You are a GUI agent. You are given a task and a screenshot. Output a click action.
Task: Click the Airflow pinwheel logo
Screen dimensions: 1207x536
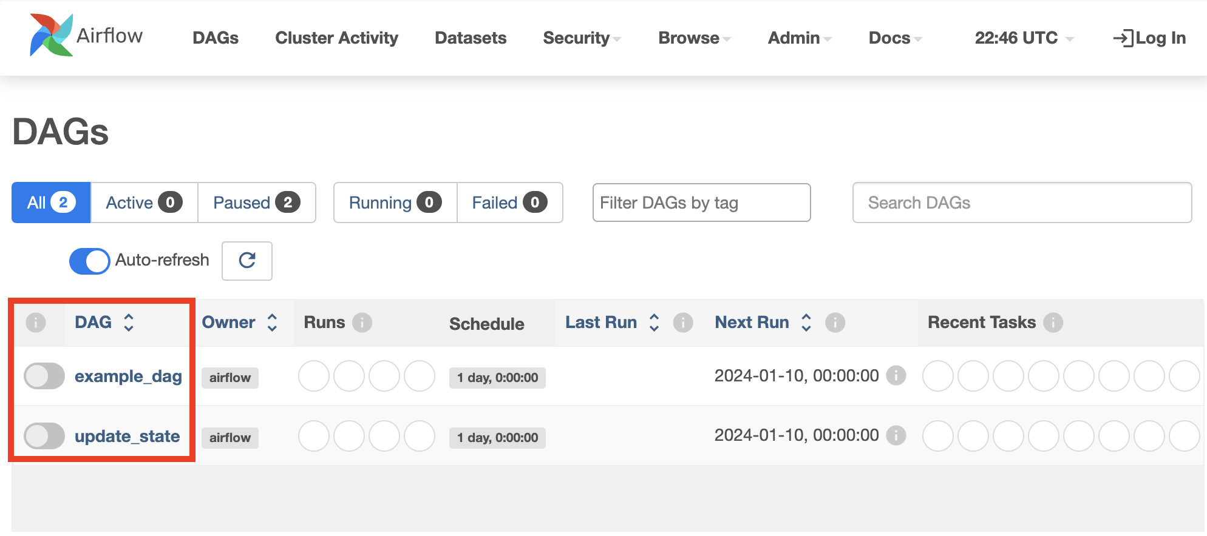coord(52,35)
